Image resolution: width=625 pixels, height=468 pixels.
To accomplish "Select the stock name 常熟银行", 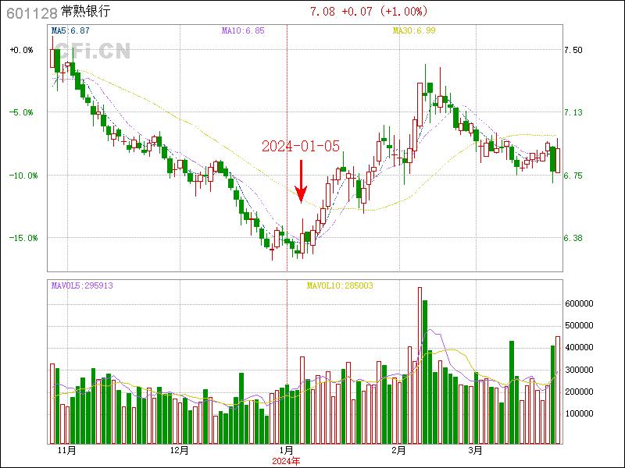I will point(85,12).
